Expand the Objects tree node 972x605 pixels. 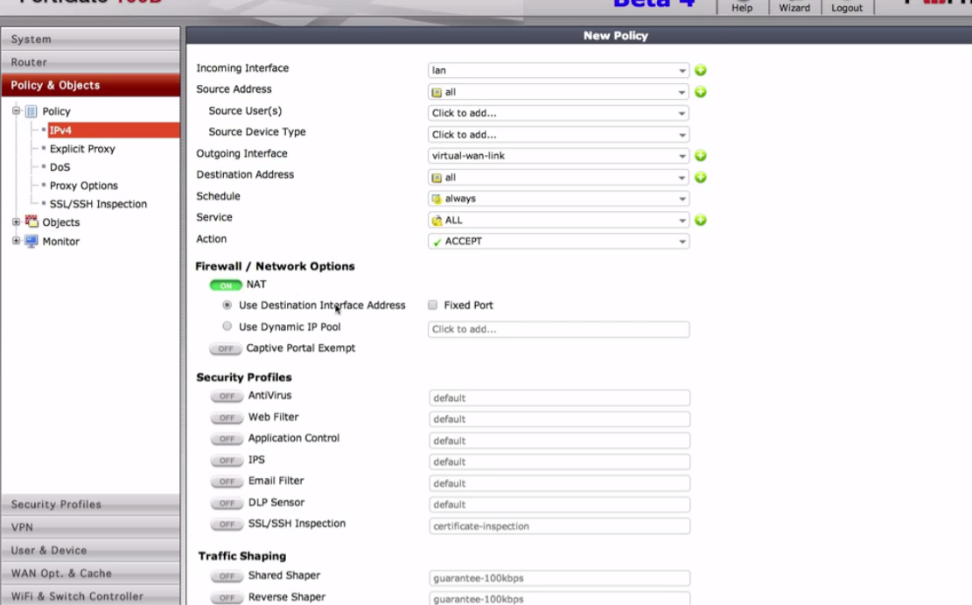[16, 222]
